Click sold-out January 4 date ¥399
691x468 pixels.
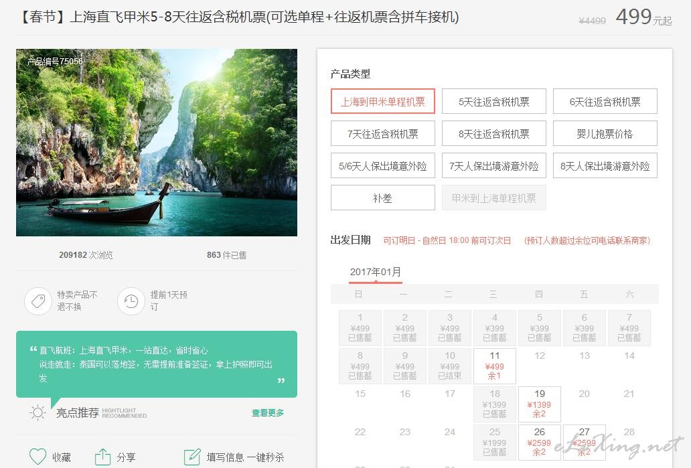494,327
